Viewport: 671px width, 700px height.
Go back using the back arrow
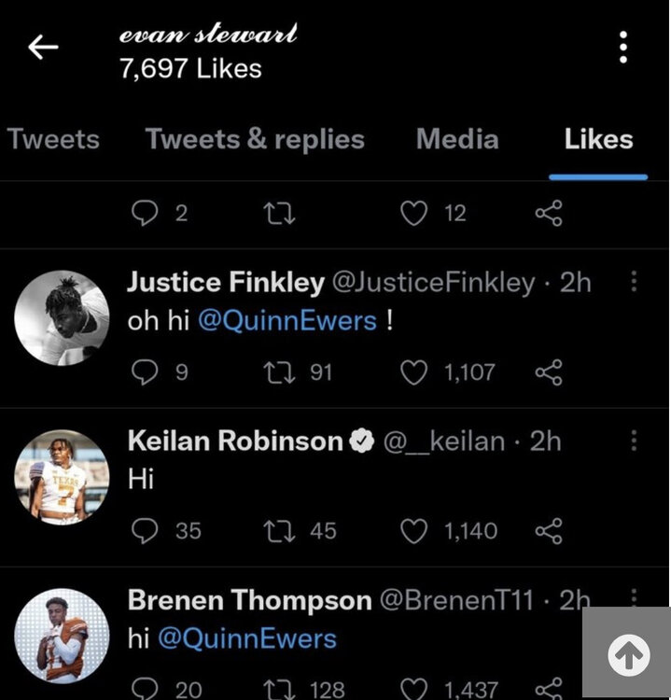(43, 48)
